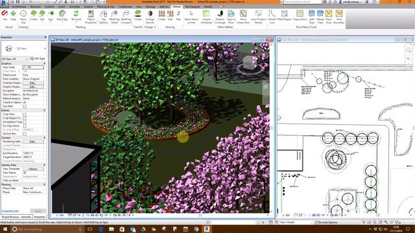Open the Structure ribbon tab
The height and width of the screenshot is (233, 415).
(x=36, y=6)
